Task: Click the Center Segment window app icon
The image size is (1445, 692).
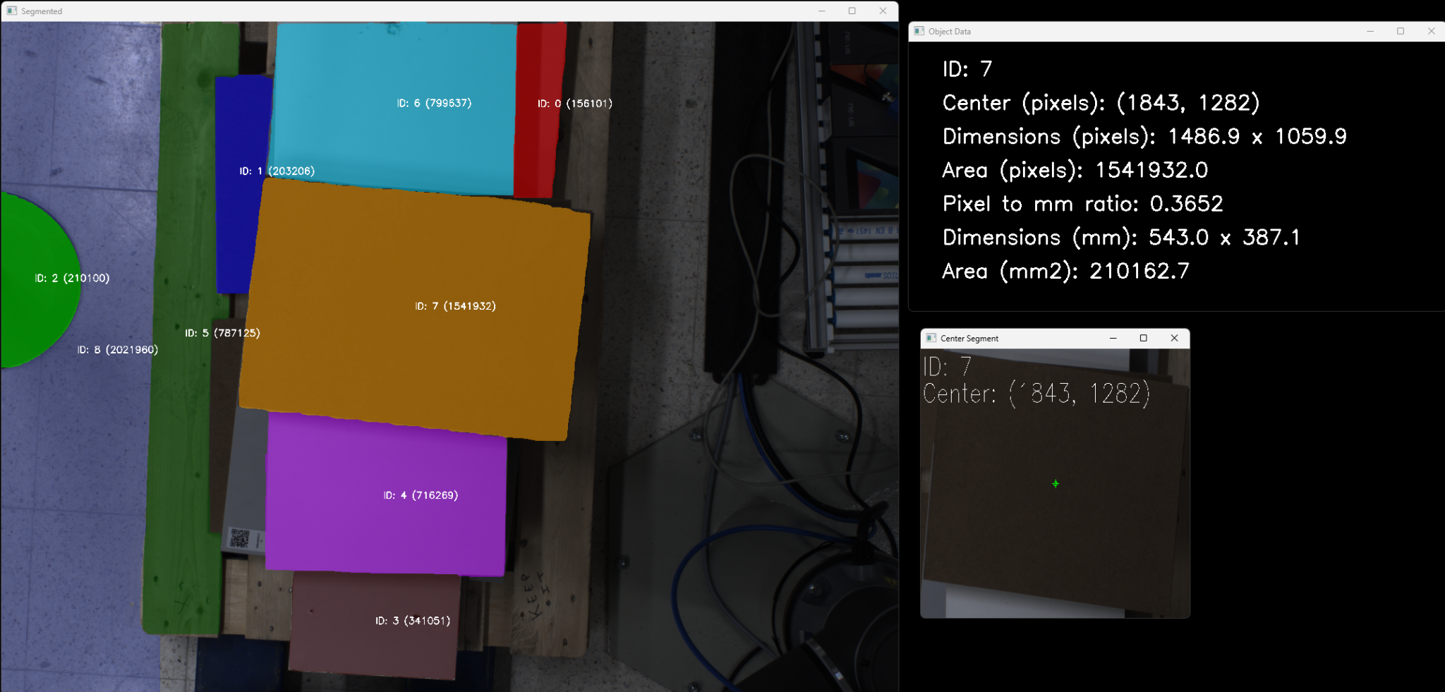Action: tap(931, 338)
